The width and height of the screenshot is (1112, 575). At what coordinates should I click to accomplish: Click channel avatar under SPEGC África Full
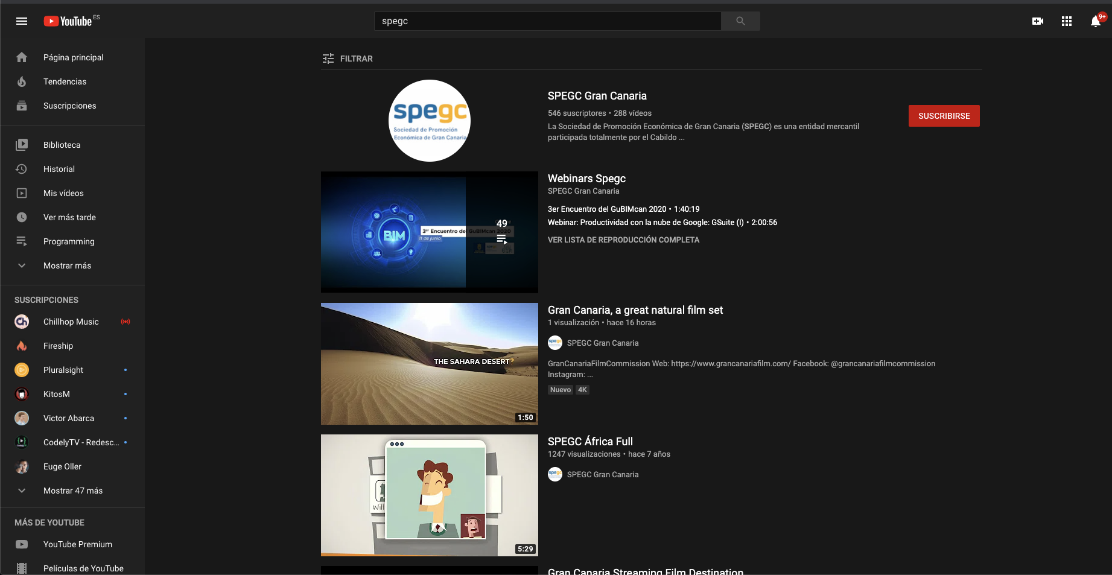click(x=555, y=474)
